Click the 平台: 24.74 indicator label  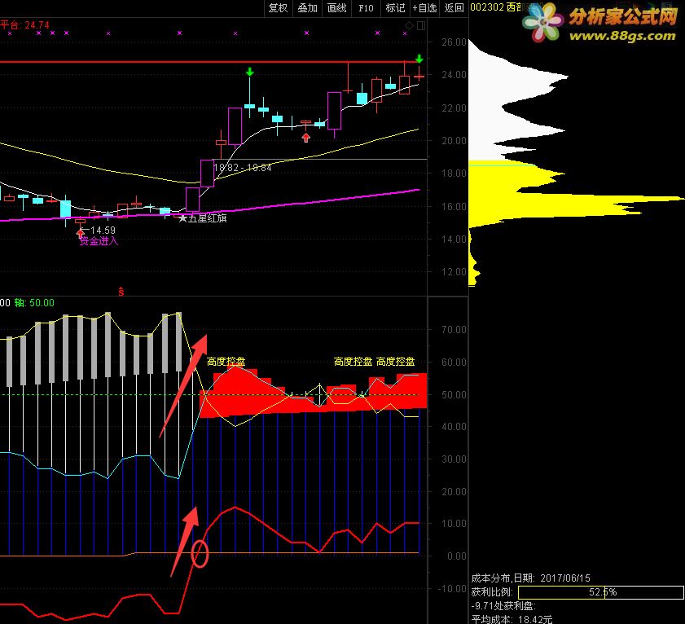25,25
